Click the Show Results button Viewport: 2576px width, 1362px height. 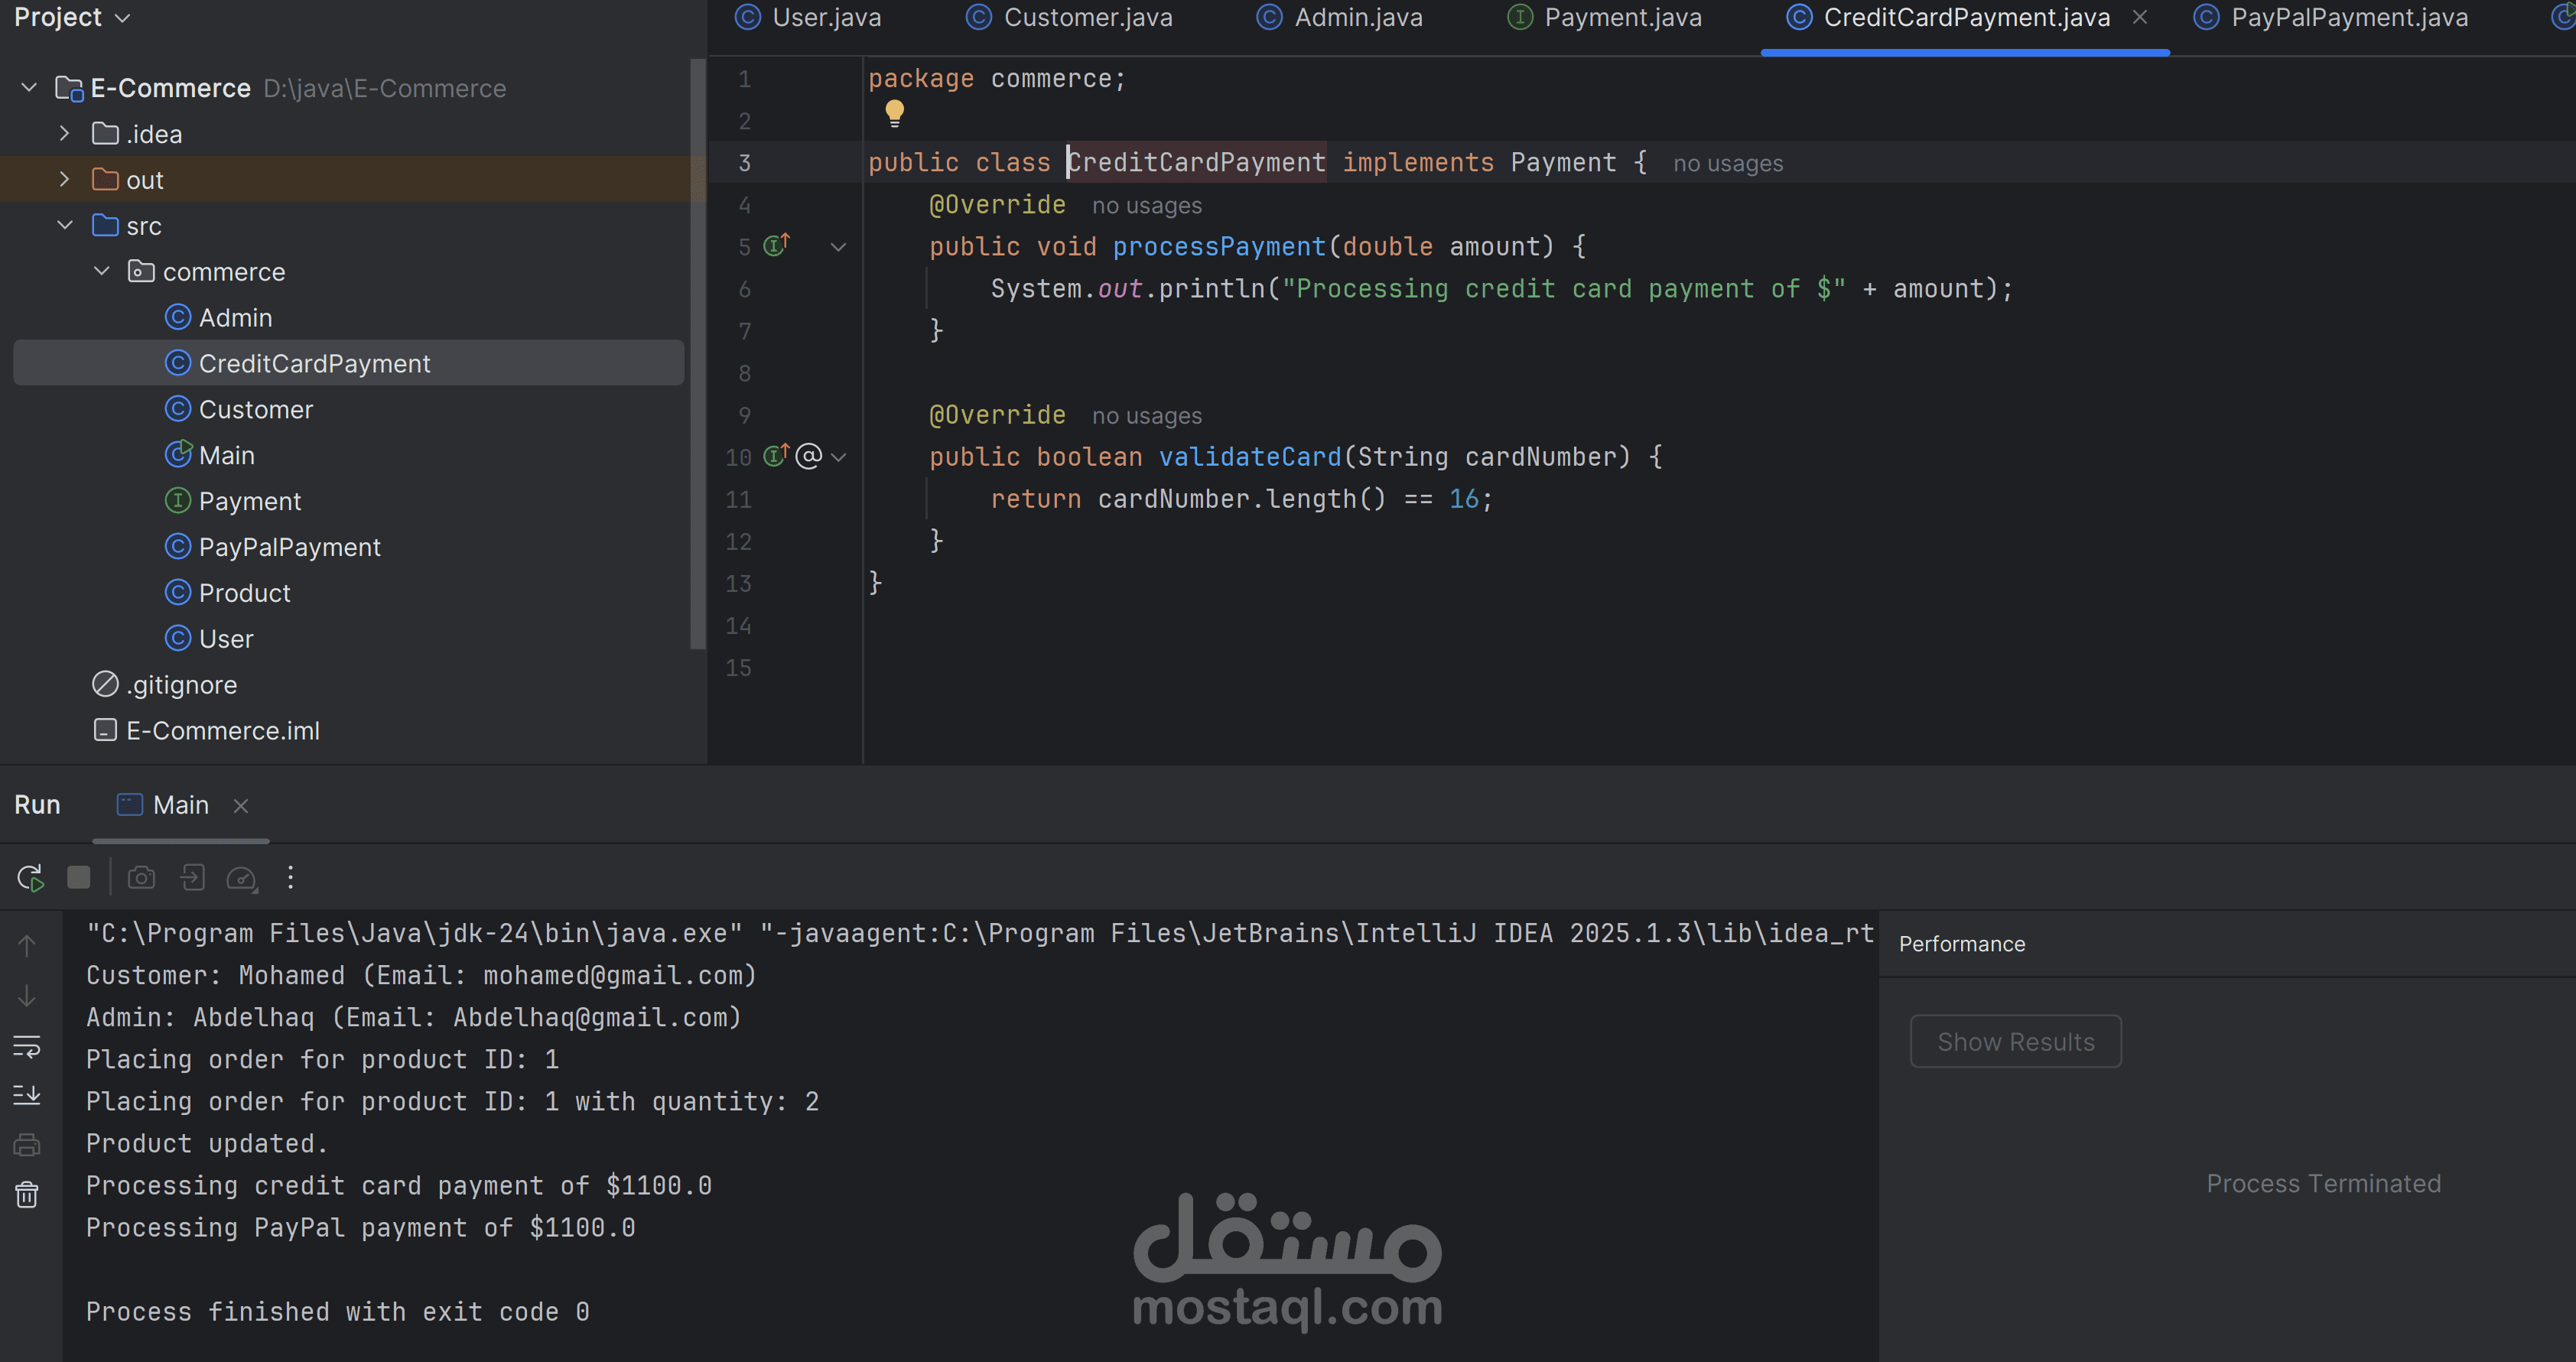point(2015,1041)
